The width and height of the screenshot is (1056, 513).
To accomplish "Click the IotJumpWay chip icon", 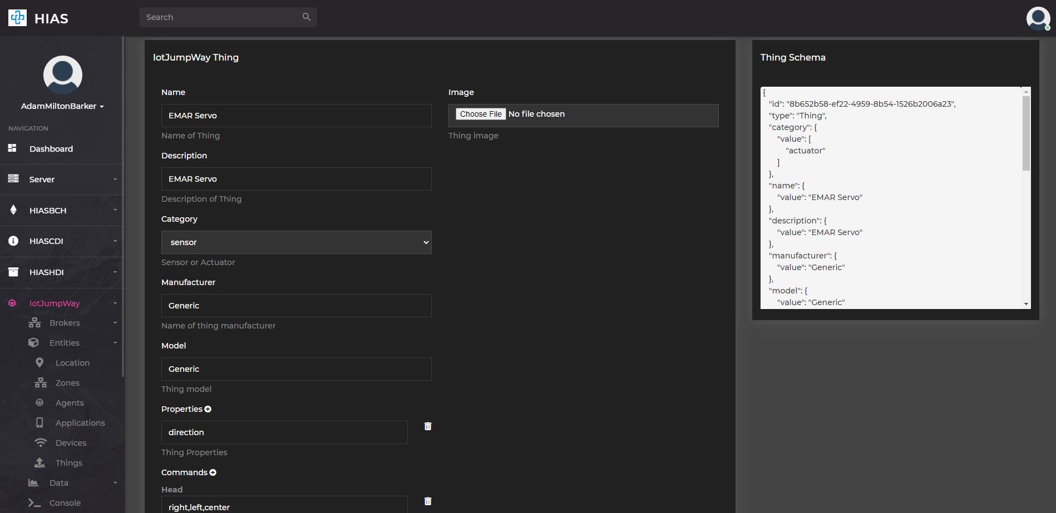I will (12, 303).
